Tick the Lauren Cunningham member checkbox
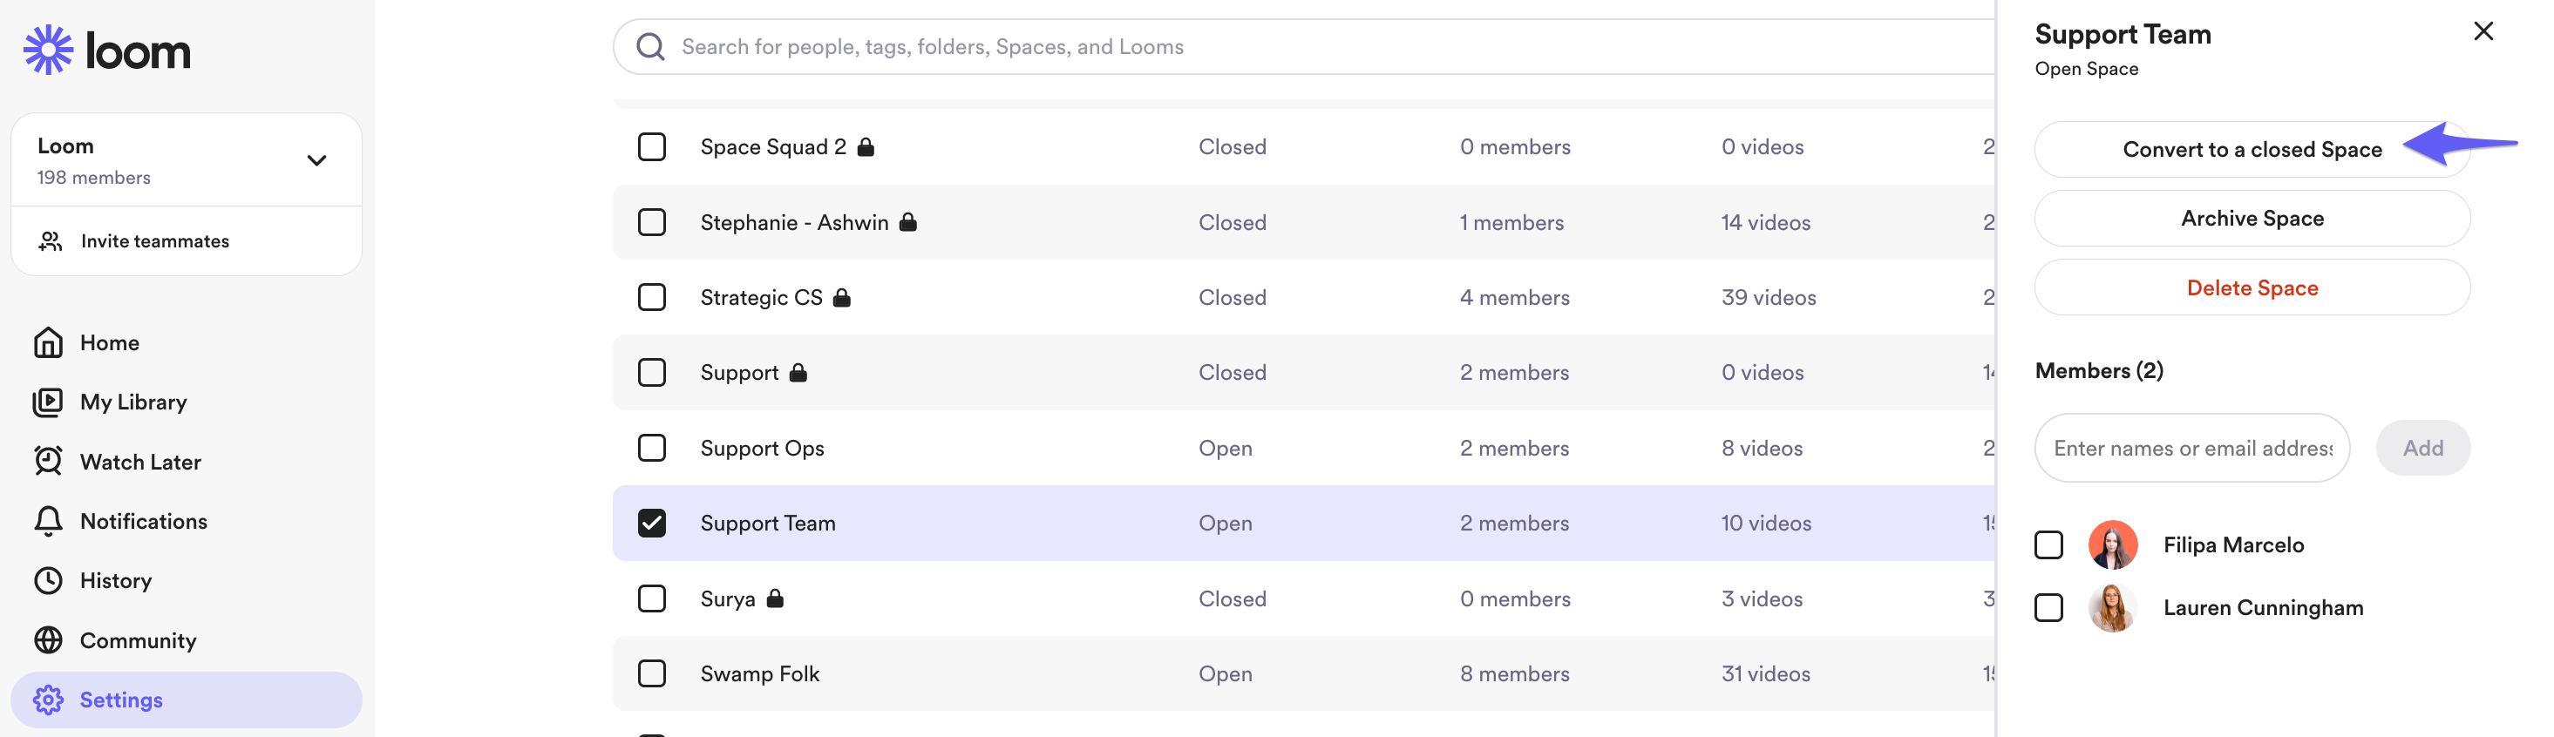The height and width of the screenshot is (737, 2554). pos(2048,607)
